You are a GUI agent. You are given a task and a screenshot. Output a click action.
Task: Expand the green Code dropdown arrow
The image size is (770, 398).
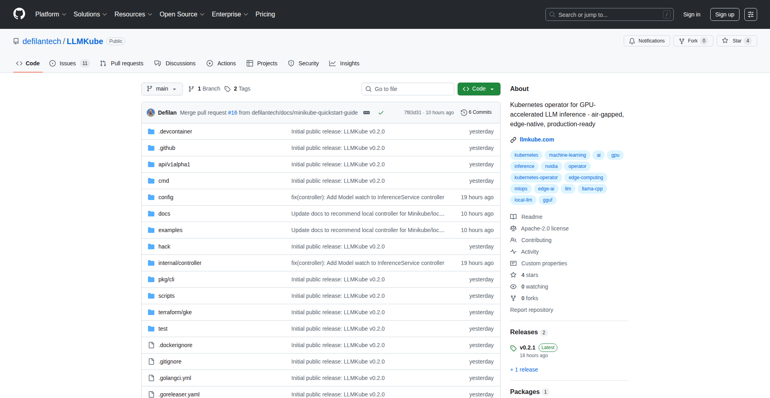pos(492,89)
